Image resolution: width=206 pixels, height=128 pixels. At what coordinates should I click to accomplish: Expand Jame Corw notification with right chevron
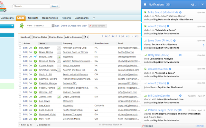[x=203, y=45]
